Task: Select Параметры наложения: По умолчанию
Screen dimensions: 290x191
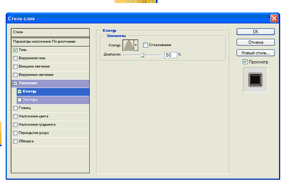Action: click(50, 42)
